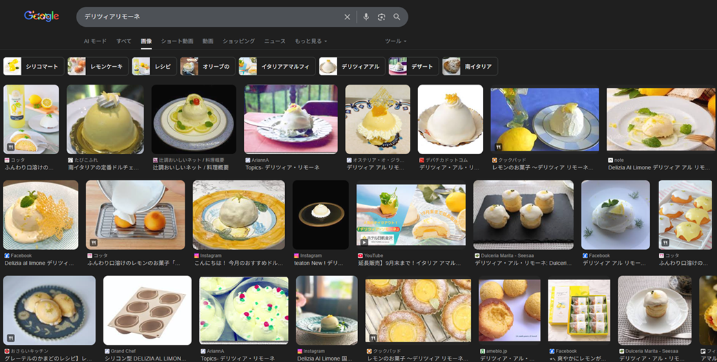This screenshot has width=717, height=362.
Task: Go to Google home via logo
Action: [41, 17]
